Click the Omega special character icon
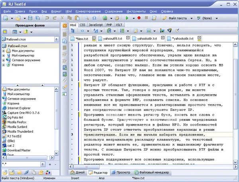The image size is (239, 182). [x=94, y=18]
